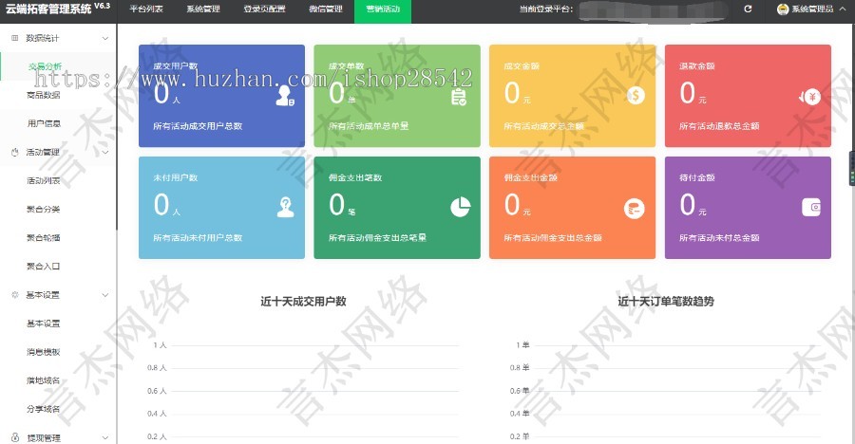
Task: Click the 系统管理员 avatar icon
Action: tap(783, 9)
